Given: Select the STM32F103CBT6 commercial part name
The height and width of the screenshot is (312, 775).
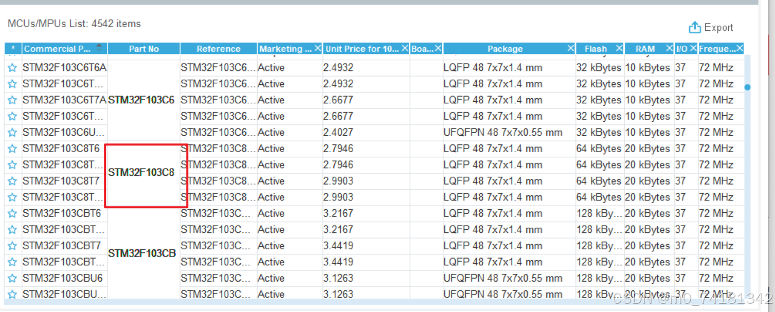Looking at the screenshot, I should tap(62, 213).
